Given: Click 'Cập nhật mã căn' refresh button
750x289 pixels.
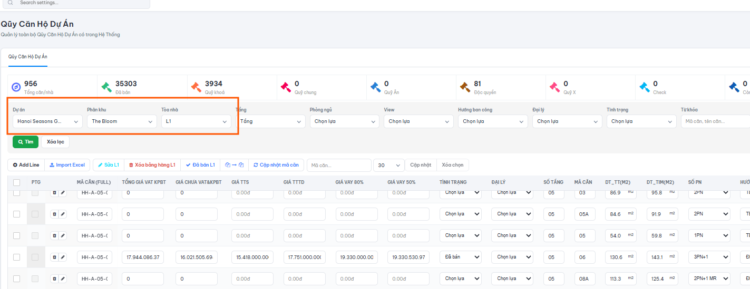Looking at the screenshot, I should coord(276,165).
